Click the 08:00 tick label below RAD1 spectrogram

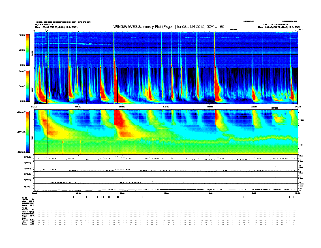click(122, 107)
